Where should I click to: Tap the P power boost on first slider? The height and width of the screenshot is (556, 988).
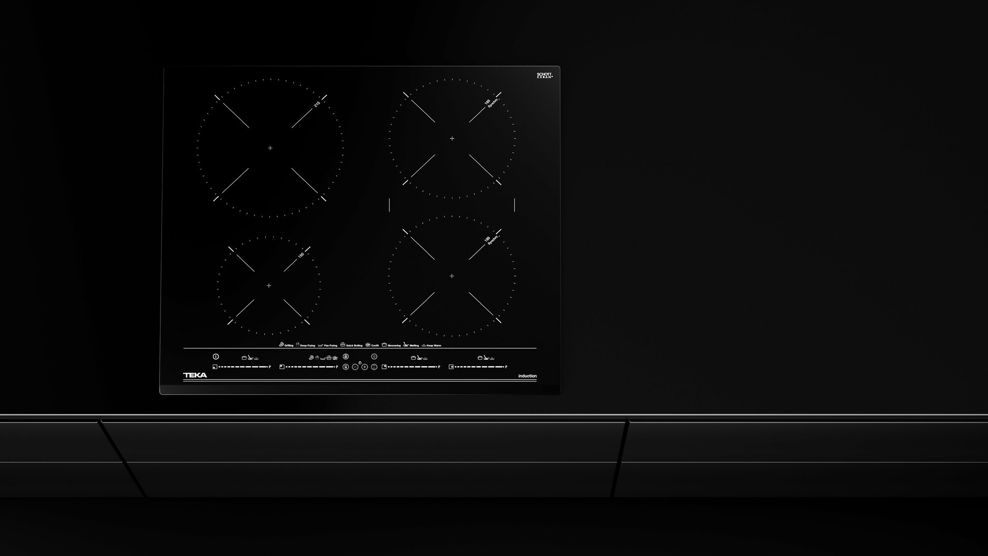(270, 367)
